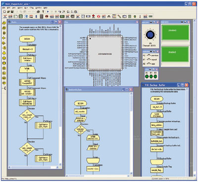Select the Call Macro initialise block

[27, 59]
